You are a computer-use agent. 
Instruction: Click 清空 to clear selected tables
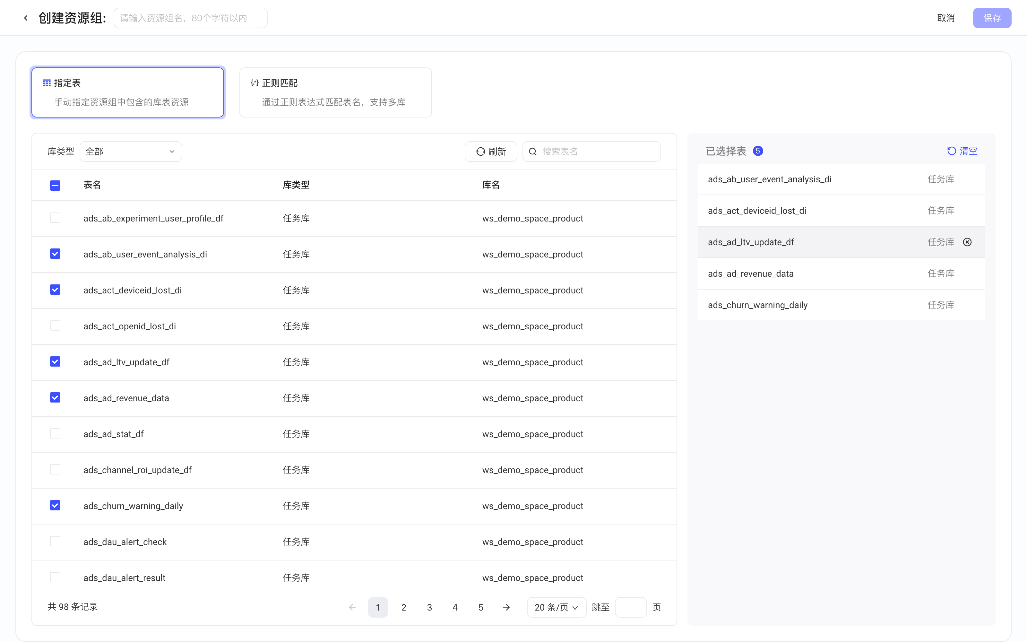coord(969,151)
